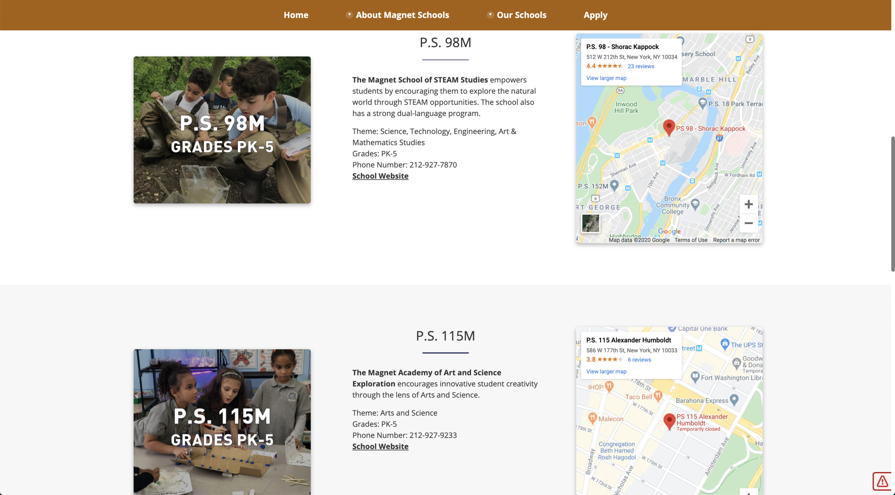Select the Goodwill donation map pin

point(736,363)
